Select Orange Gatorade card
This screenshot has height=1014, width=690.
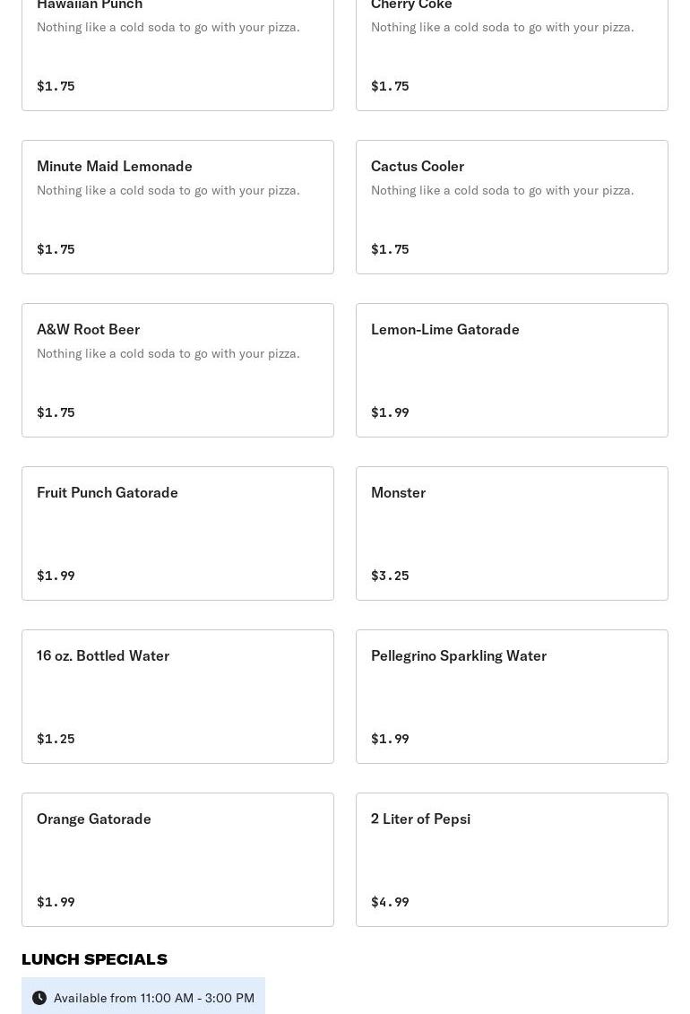[x=177, y=860]
